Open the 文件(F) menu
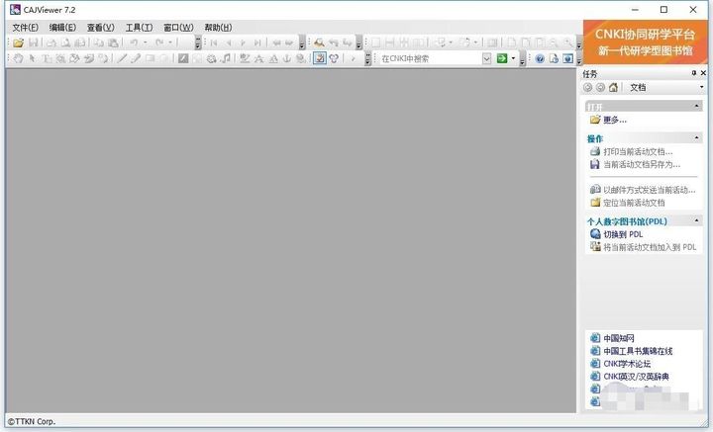Viewport: 713px width, 432px height. [x=25, y=28]
